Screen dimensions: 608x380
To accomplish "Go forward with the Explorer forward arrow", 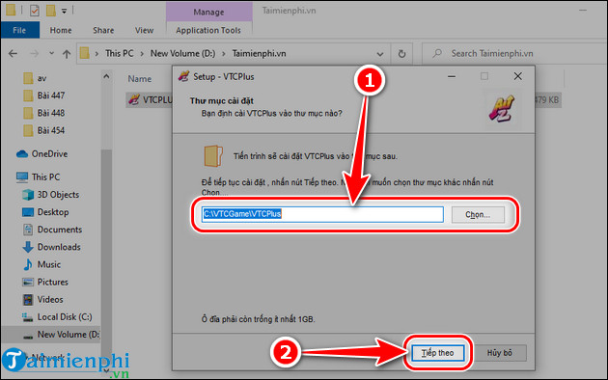I will 35,53.
